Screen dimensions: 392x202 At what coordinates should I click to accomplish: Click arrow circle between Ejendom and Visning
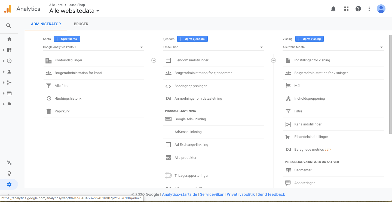point(274,60)
